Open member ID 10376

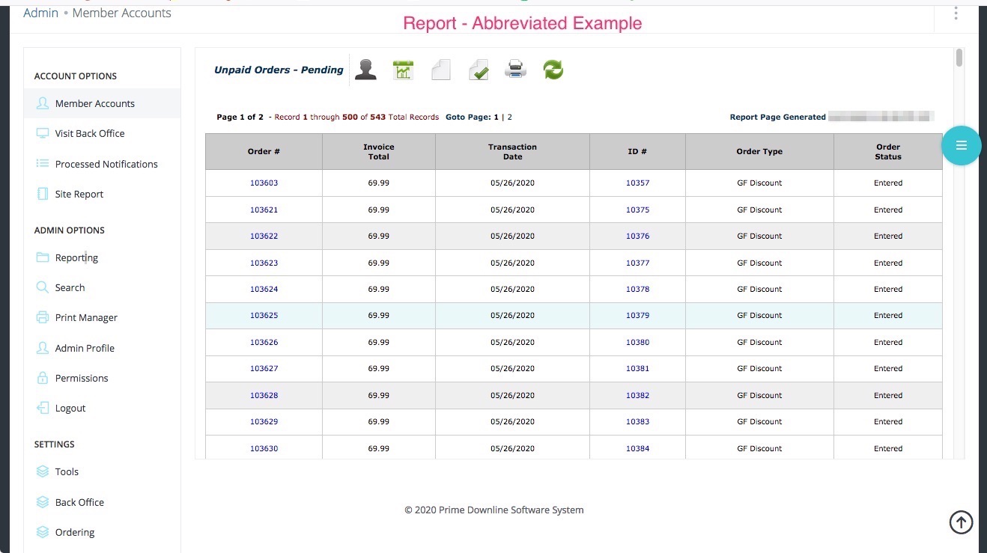637,236
